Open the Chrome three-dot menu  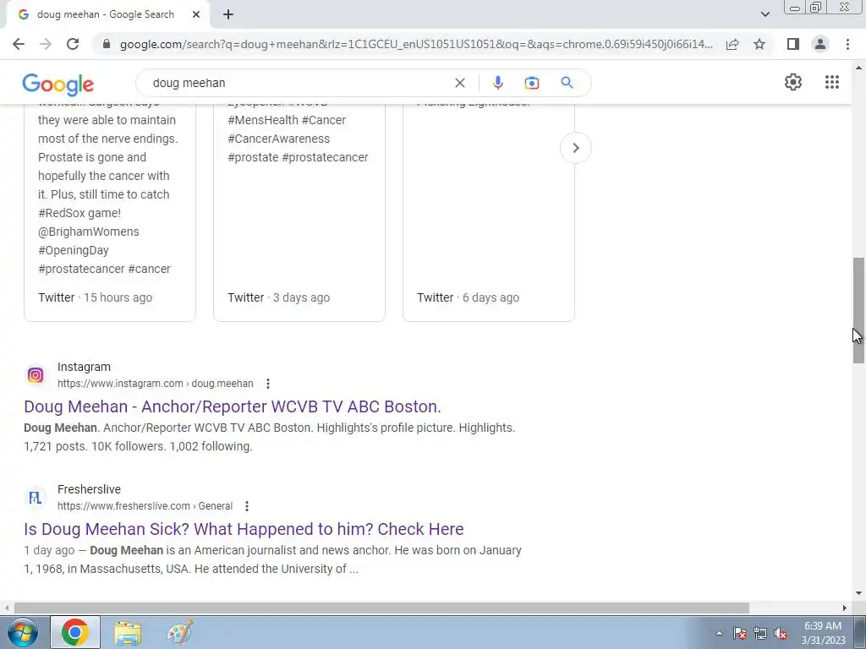click(847, 44)
